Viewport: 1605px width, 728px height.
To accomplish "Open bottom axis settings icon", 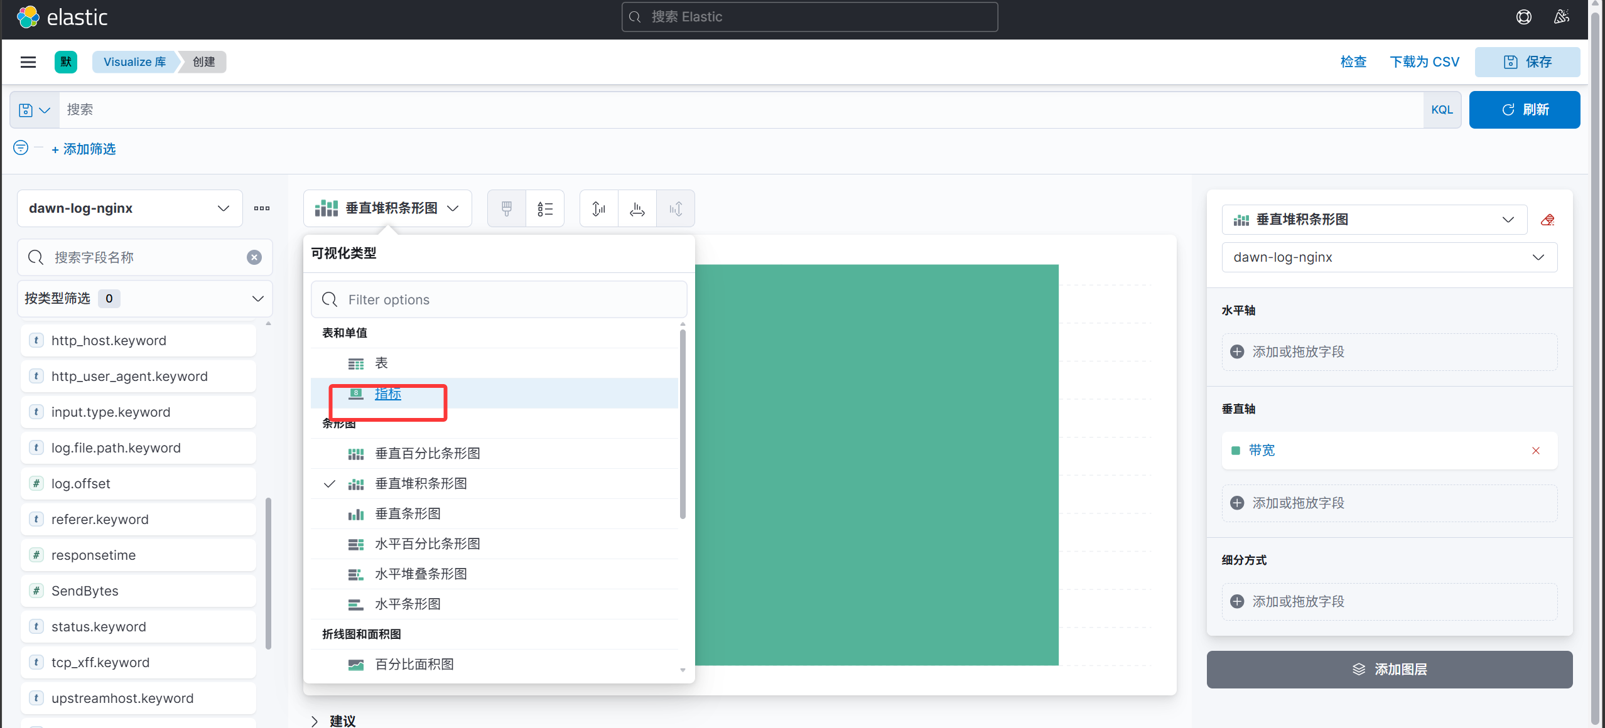I will point(637,208).
